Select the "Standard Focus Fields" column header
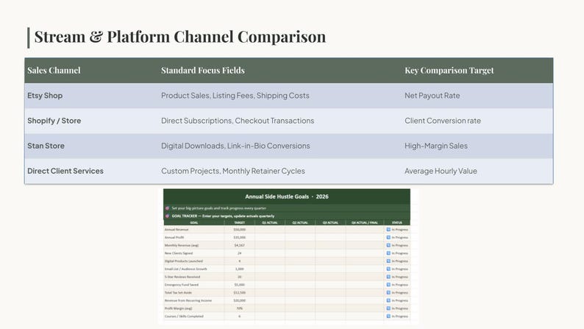 click(x=203, y=71)
